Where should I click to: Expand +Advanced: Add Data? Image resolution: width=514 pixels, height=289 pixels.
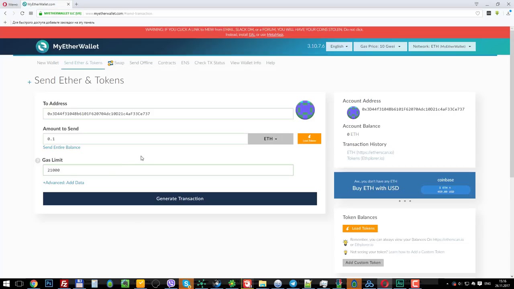tap(63, 183)
